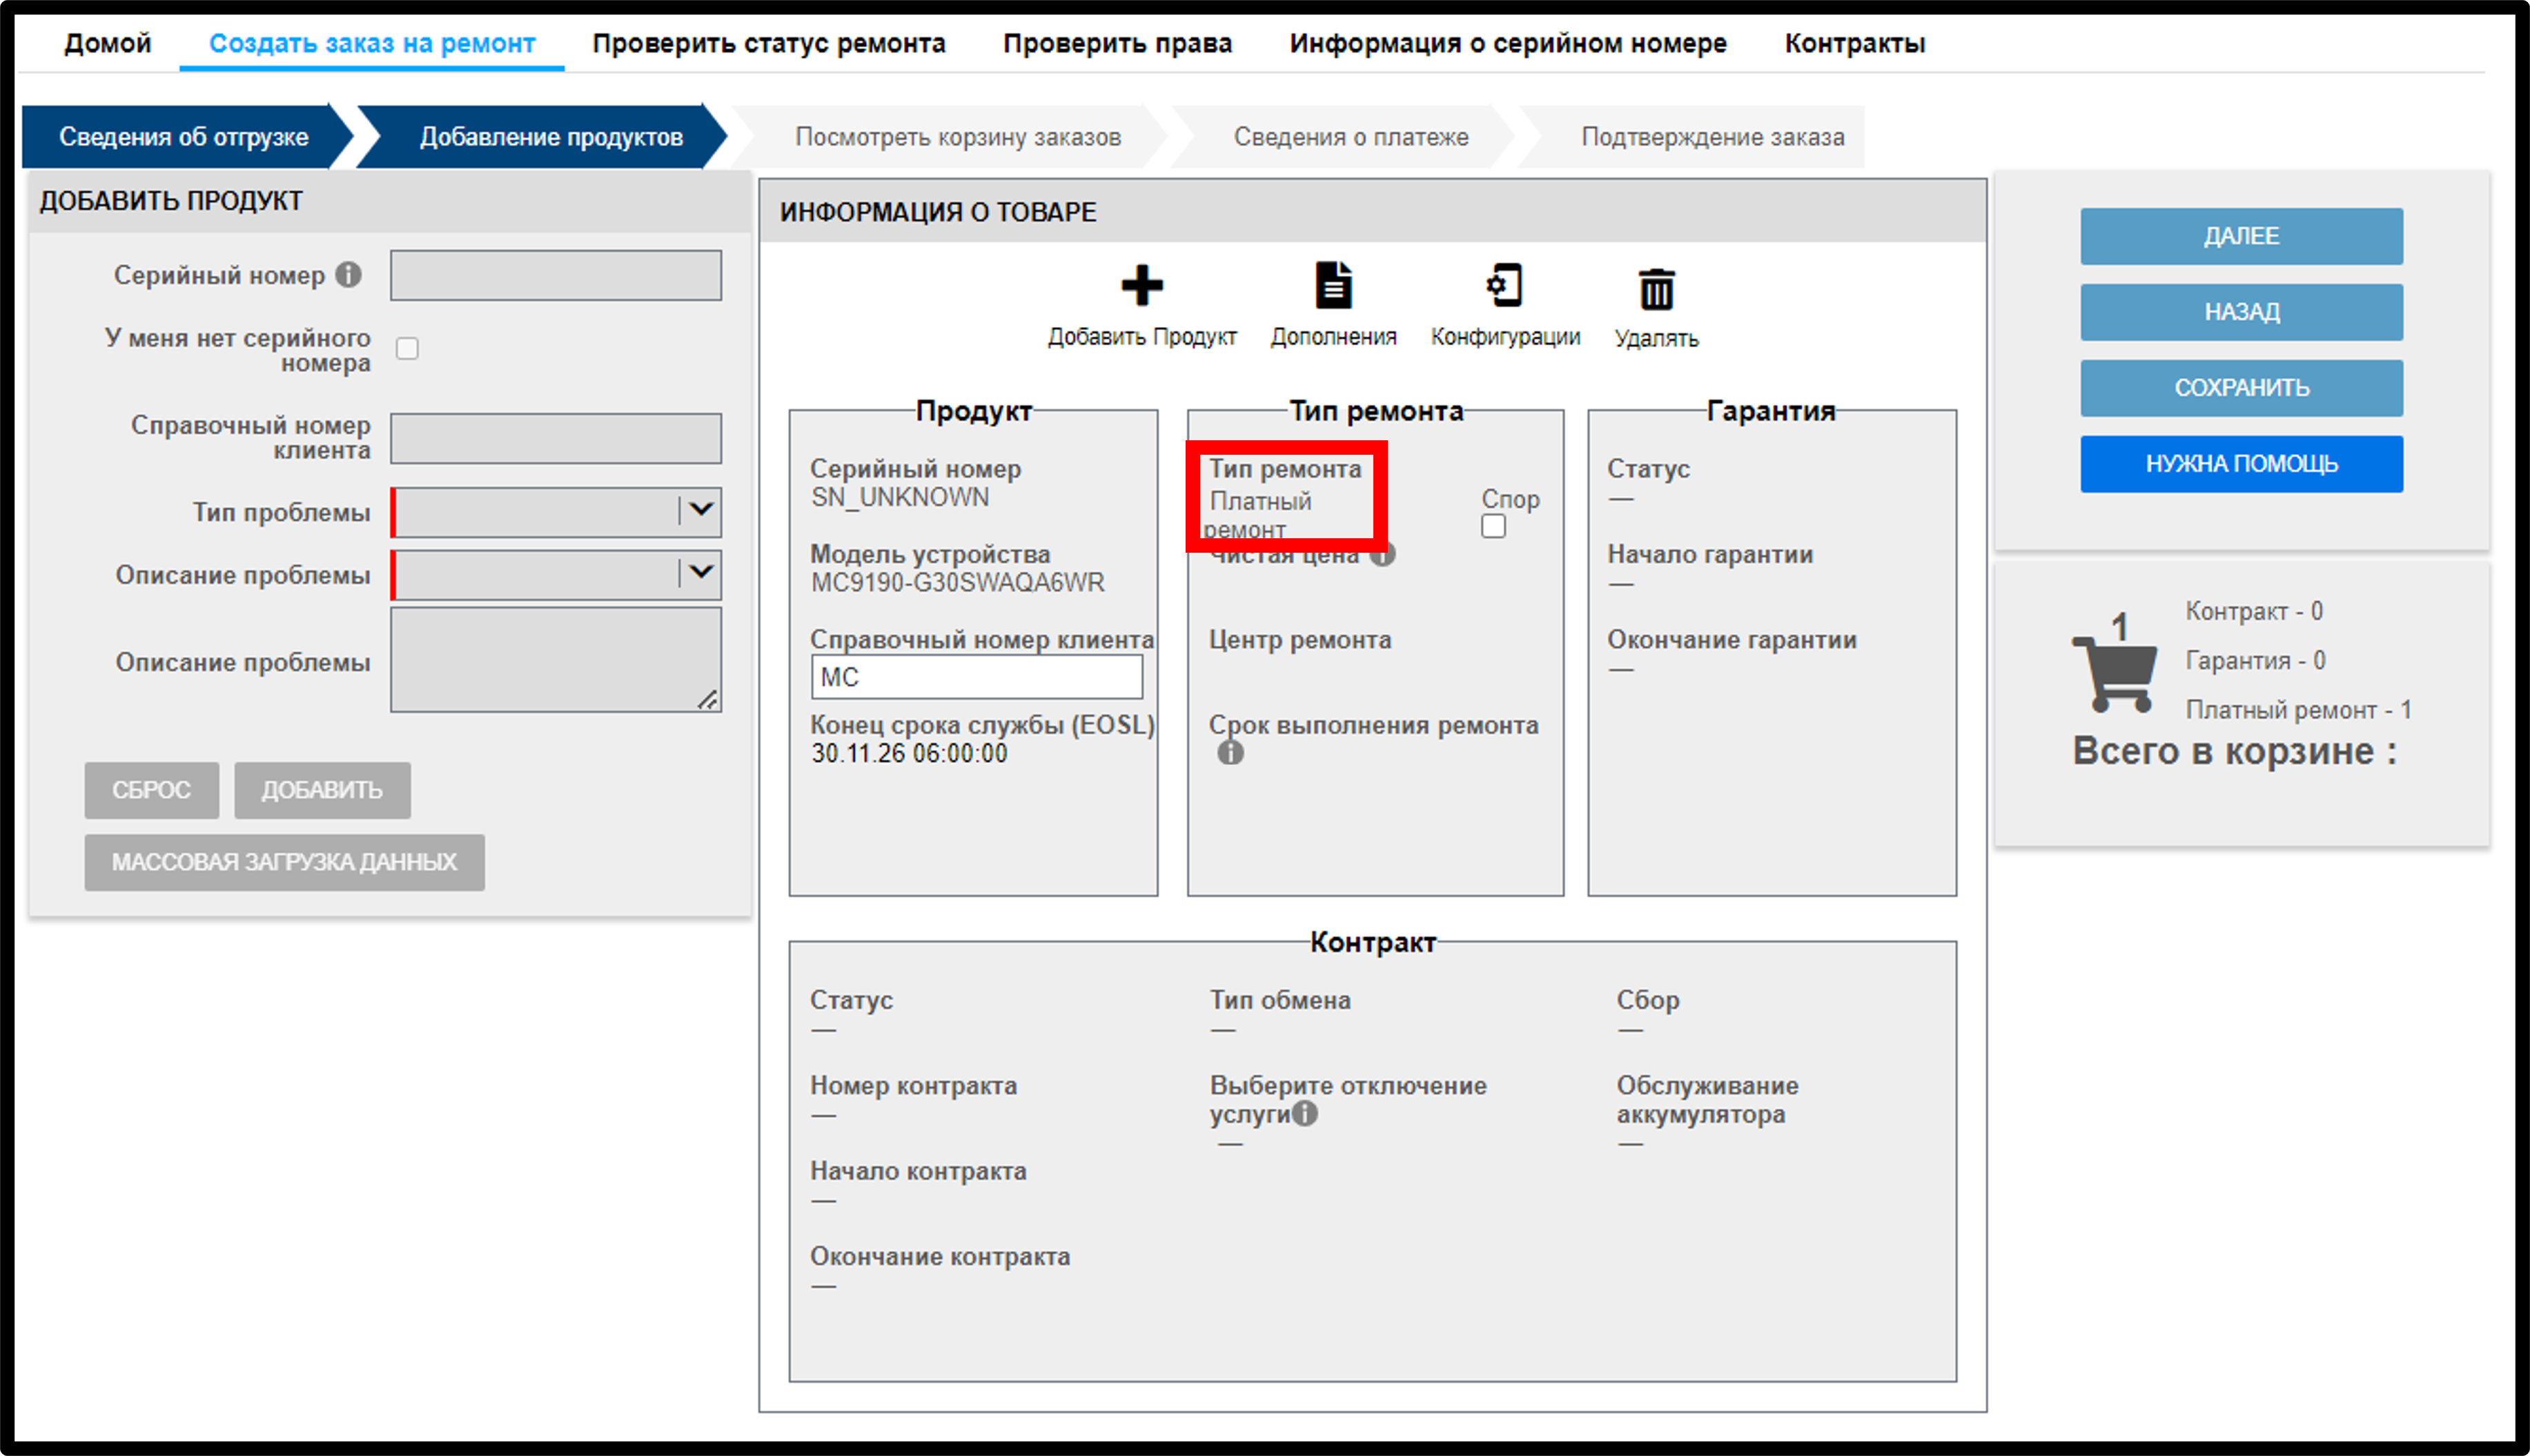Screen dimensions: 2530x1456
Task: Click the Описание проблемы text area
Action: pyautogui.click(x=556, y=660)
